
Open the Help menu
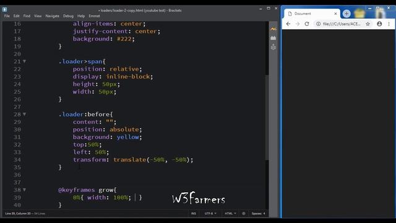tap(81, 16)
